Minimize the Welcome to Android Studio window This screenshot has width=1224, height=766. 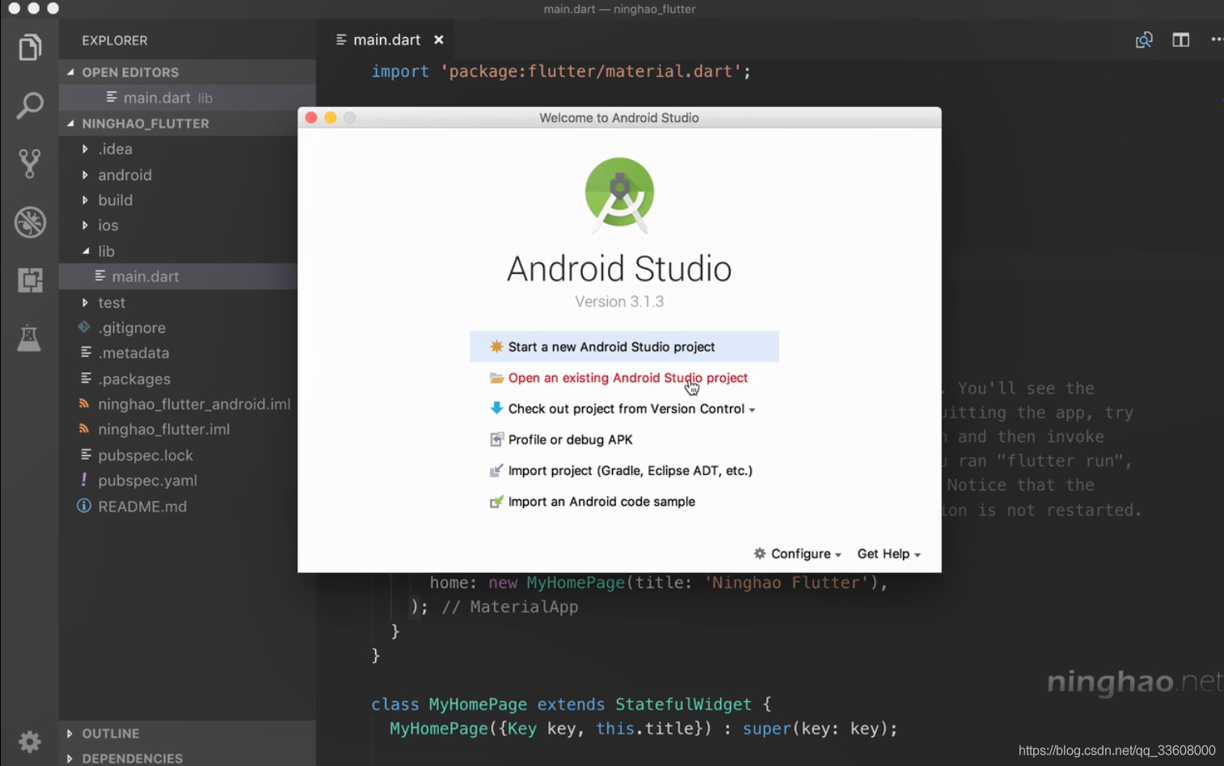pyautogui.click(x=331, y=118)
